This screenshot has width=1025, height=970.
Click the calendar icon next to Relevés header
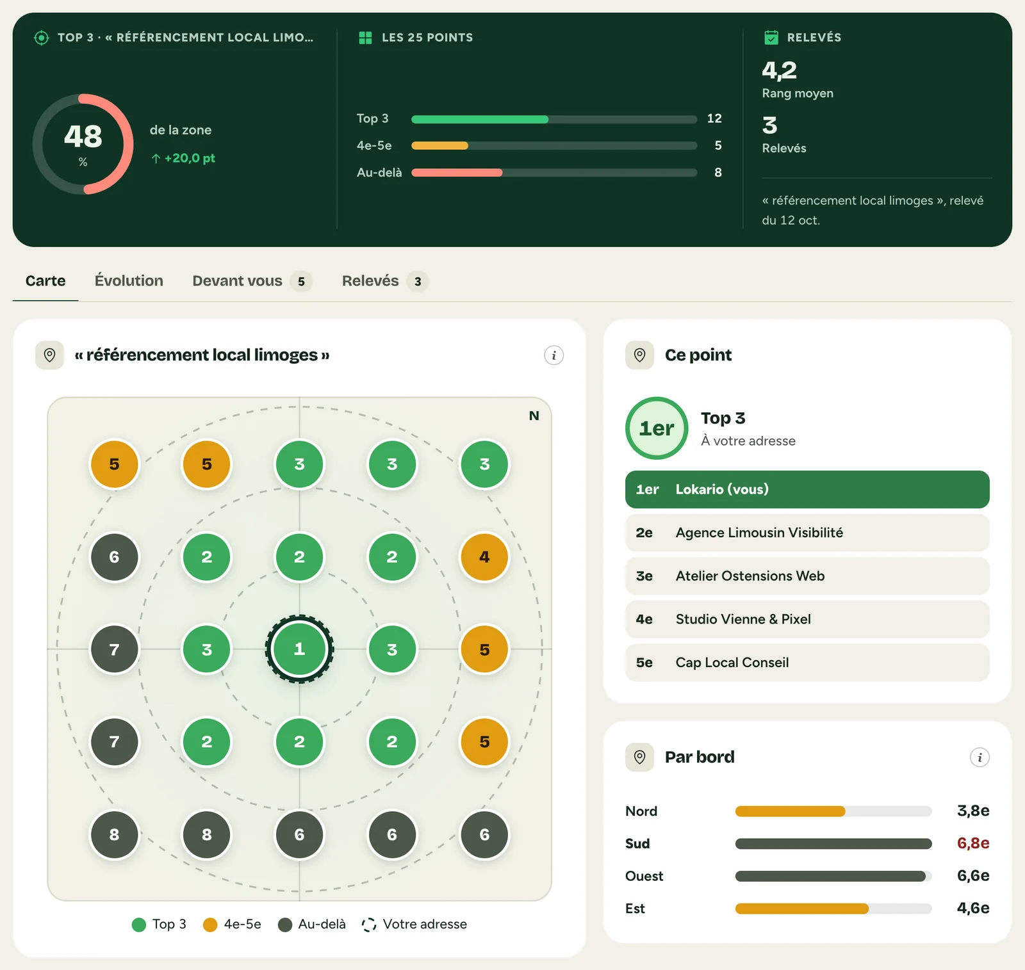(x=771, y=37)
